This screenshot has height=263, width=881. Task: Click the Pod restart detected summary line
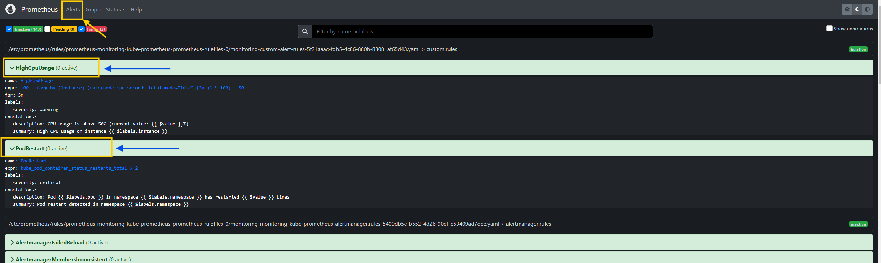pos(101,204)
